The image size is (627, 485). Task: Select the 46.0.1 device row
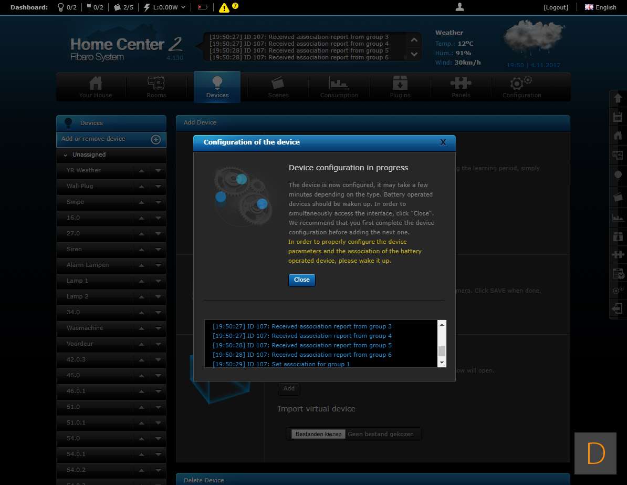111,391
